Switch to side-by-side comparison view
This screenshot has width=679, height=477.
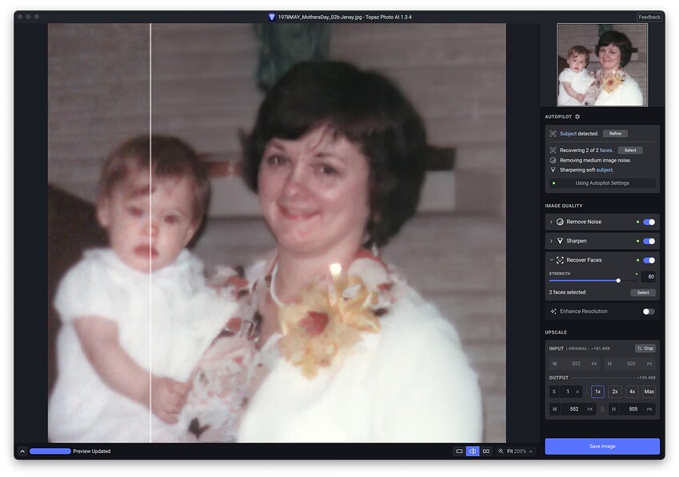(x=486, y=451)
